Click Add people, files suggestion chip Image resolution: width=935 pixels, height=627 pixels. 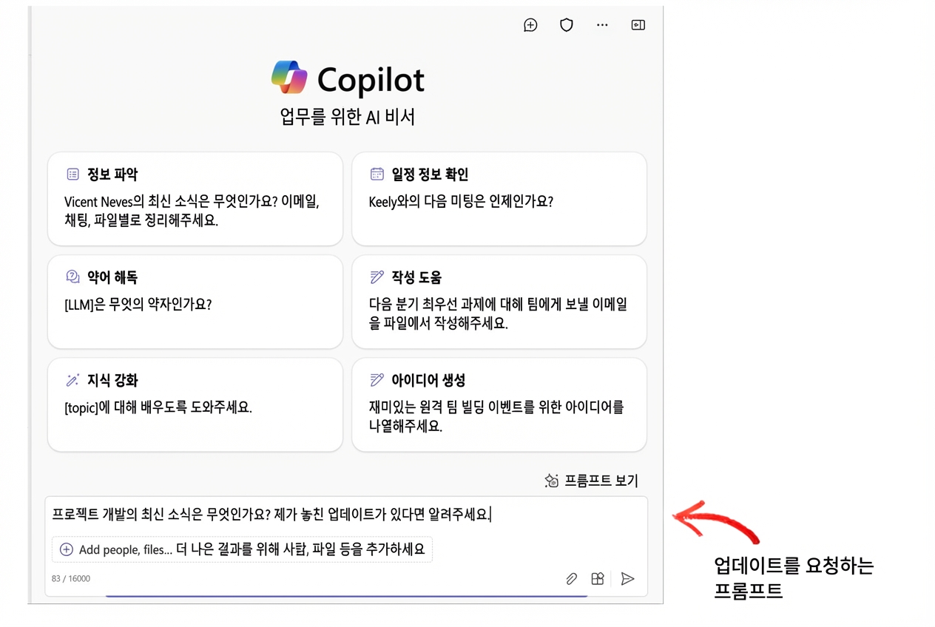pyautogui.click(x=242, y=549)
